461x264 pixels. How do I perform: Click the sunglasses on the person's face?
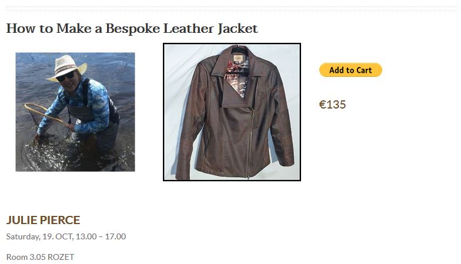(x=65, y=77)
